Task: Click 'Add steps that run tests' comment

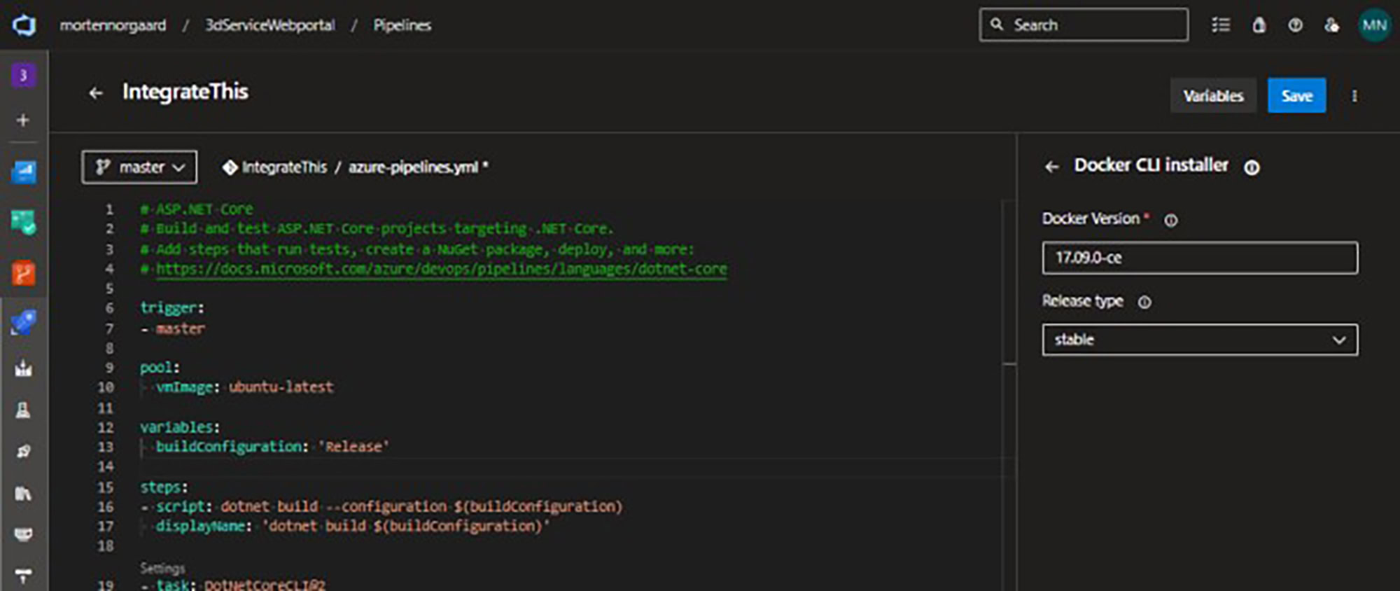Action: (x=417, y=249)
